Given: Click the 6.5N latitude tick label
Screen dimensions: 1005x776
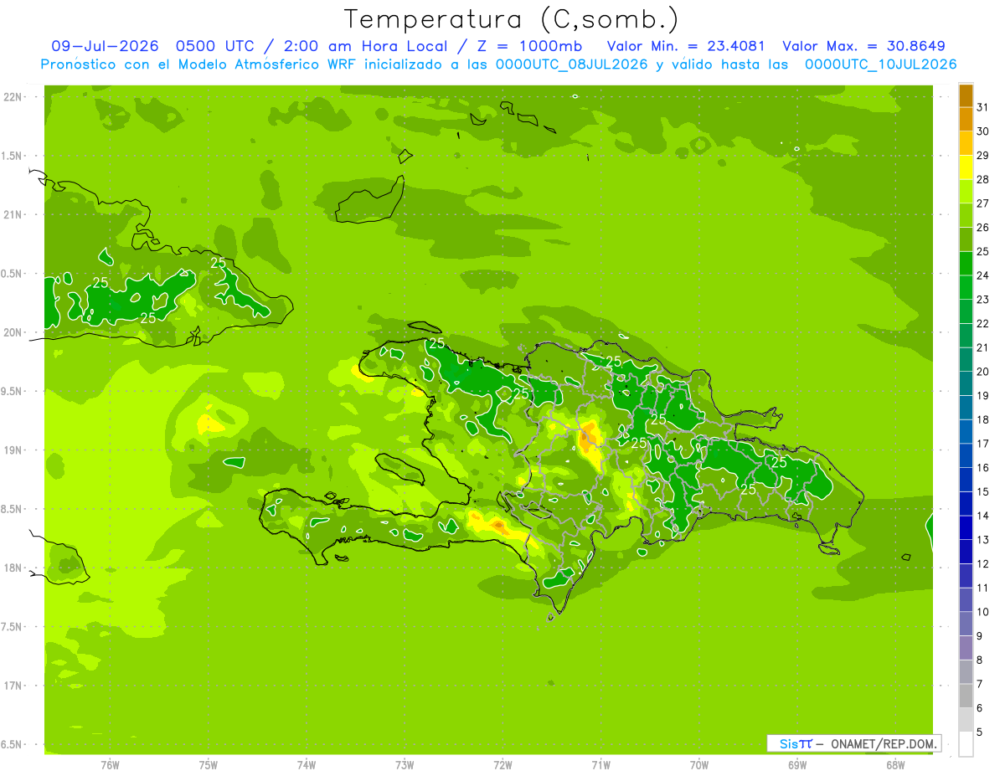Looking at the screenshot, I should tap(12, 744).
